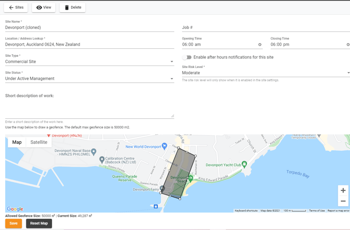Click the Google logo on the map
This screenshot has width=350, height=230.
point(15,209)
